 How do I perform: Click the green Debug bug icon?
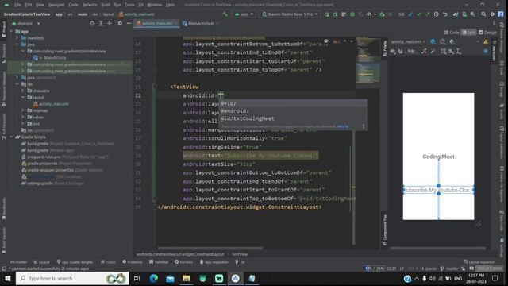(x=352, y=14)
